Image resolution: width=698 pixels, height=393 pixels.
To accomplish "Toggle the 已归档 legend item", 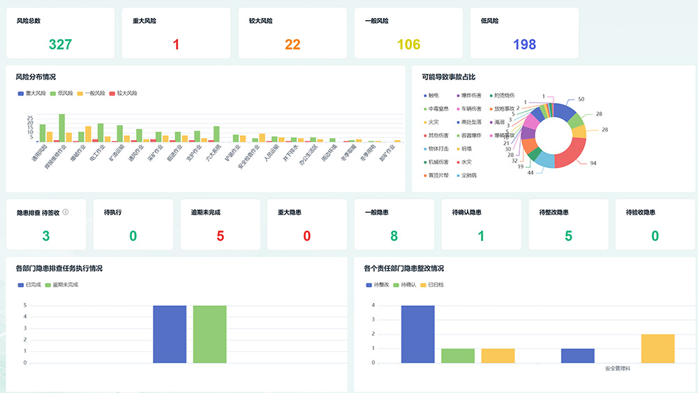I will (432, 284).
